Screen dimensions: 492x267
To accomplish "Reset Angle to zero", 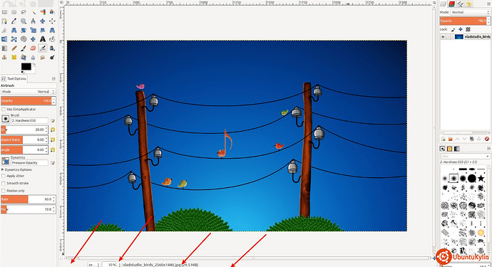I will tap(53, 150).
